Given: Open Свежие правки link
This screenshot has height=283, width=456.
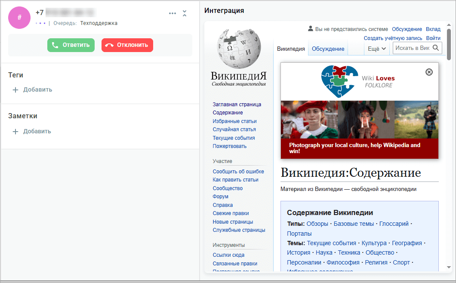Looking at the screenshot, I should tap(231, 213).
